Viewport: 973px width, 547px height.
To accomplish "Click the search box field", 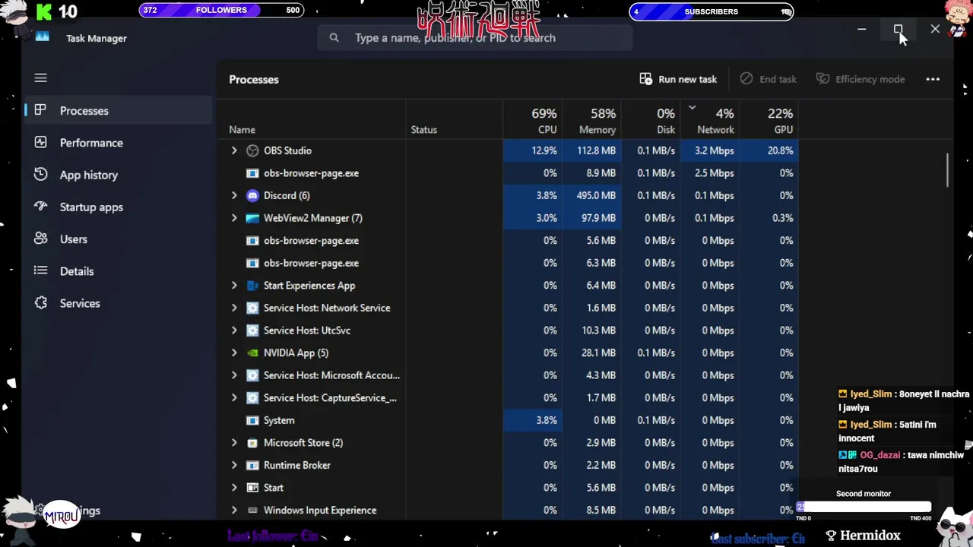I will point(475,37).
